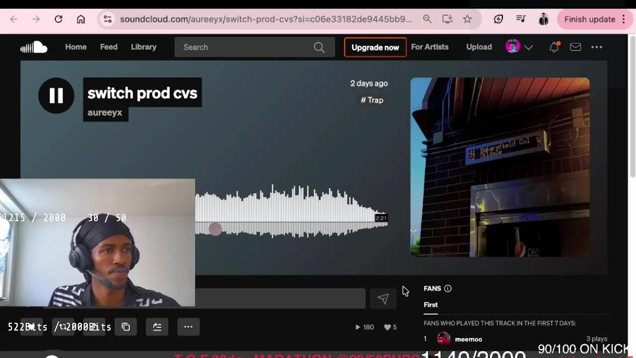This screenshot has width=636, height=358.
Task: Seek within the track waveform
Action: point(291,213)
